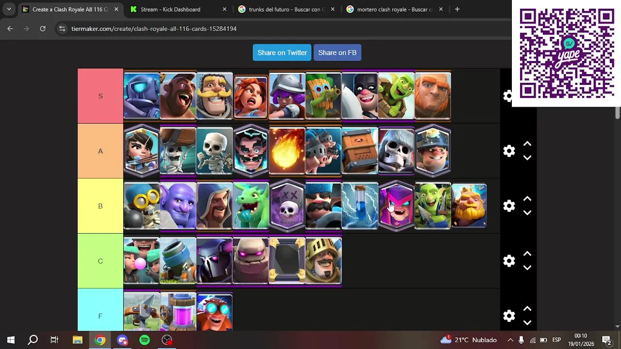The height and width of the screenshot is (349, 621).
Task: Click the Golem card in C tier
Action: coord(251,261)
